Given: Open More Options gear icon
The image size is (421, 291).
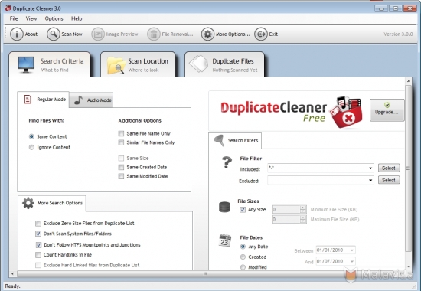Looking at the screenshot, I should (207, 34).
